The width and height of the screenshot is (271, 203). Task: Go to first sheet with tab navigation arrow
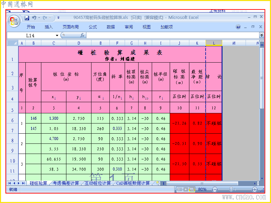click(9, 183)
